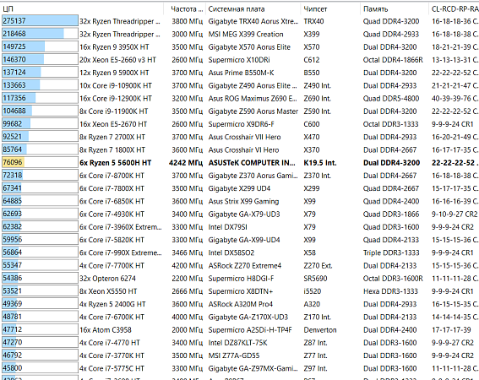Click chipset cell K19.5 Int.
This screenshot has width=479, height=380.
(320, 163)
